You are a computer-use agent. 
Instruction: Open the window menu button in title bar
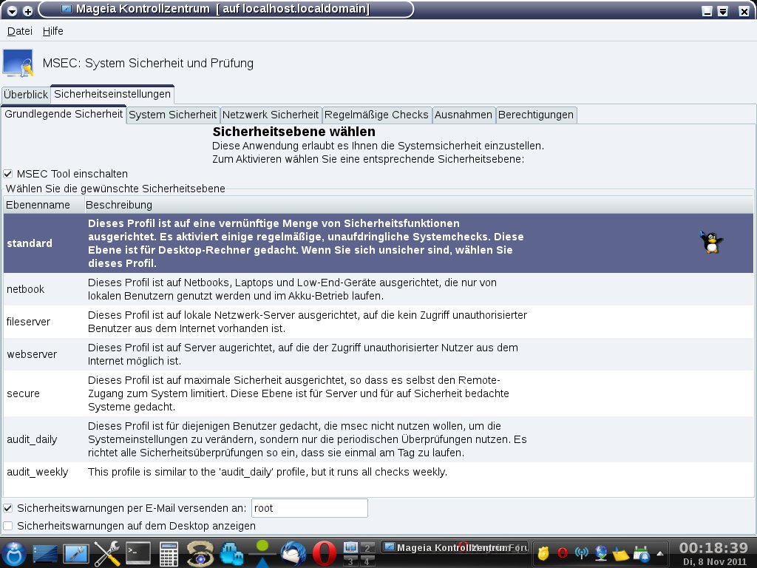[12, 10]
